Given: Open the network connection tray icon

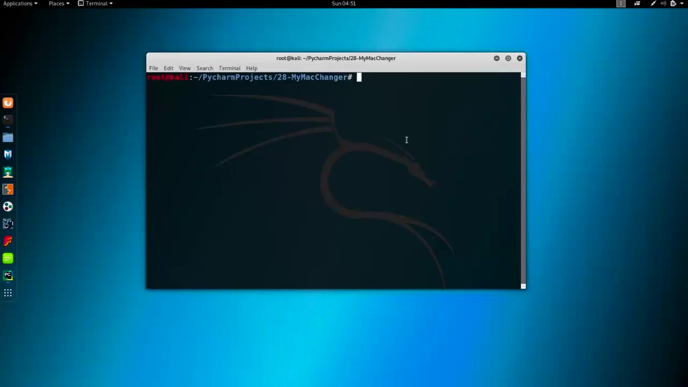Looking at the screenshot, I should click(x=653, y=3).
